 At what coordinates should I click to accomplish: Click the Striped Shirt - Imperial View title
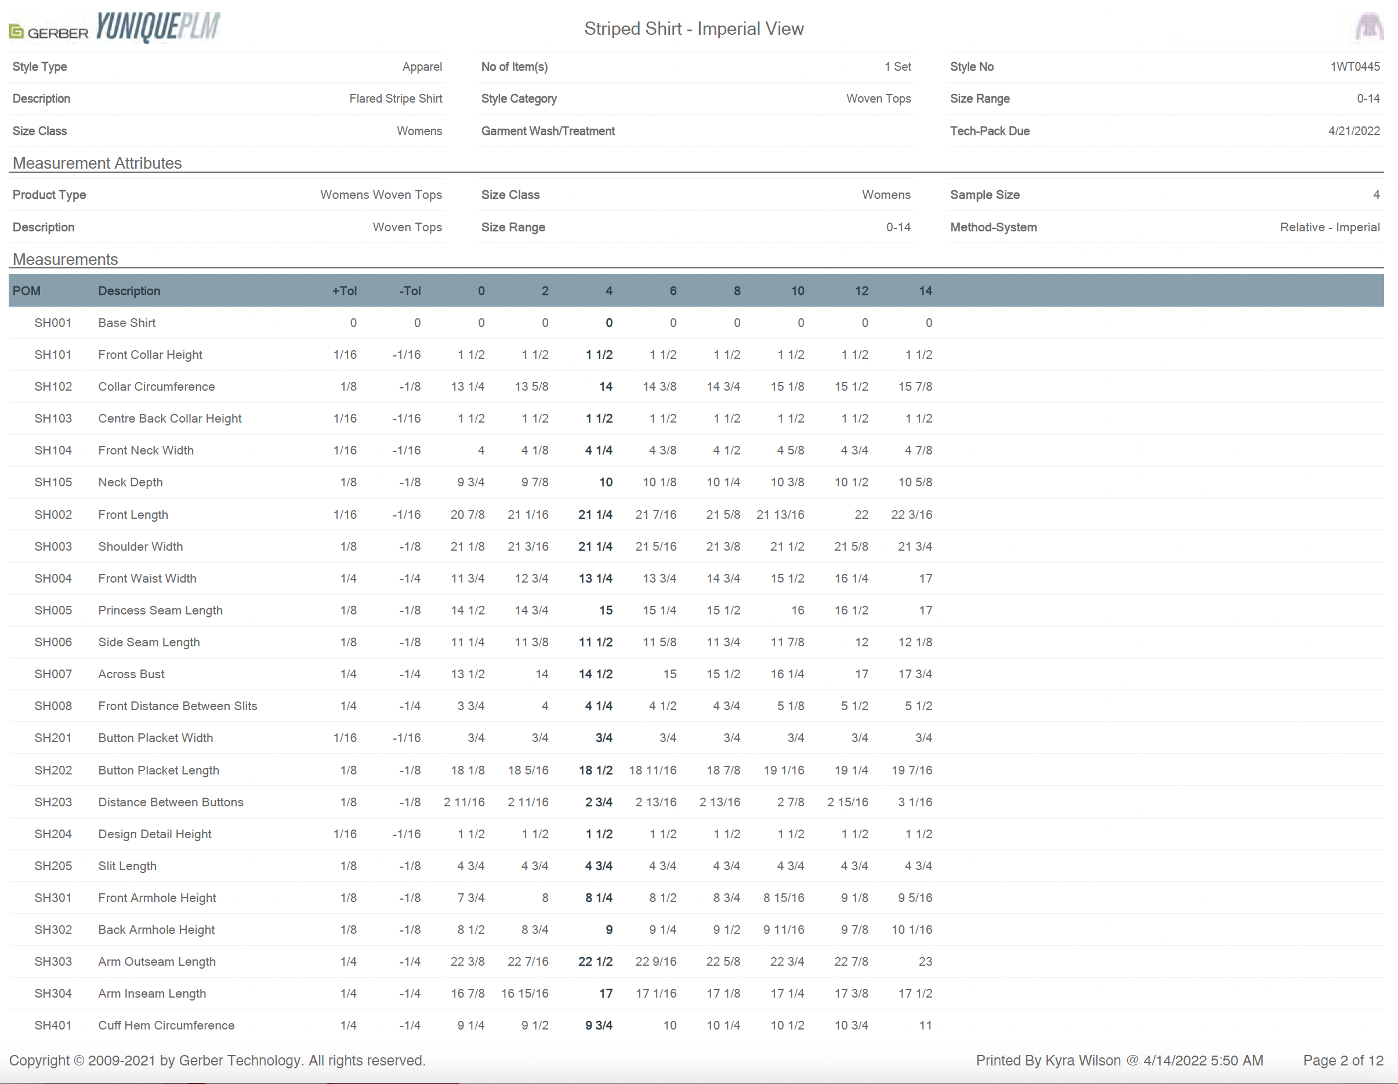click(693, 29)
